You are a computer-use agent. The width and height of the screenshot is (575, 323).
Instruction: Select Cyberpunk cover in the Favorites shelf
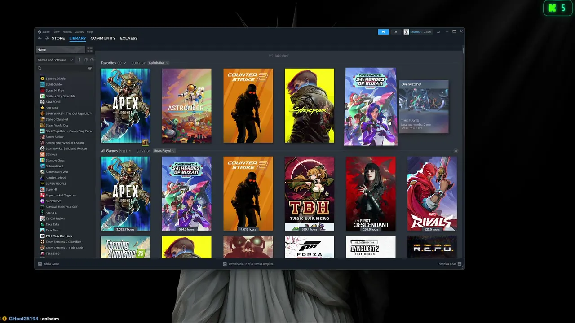click(310, 106)
